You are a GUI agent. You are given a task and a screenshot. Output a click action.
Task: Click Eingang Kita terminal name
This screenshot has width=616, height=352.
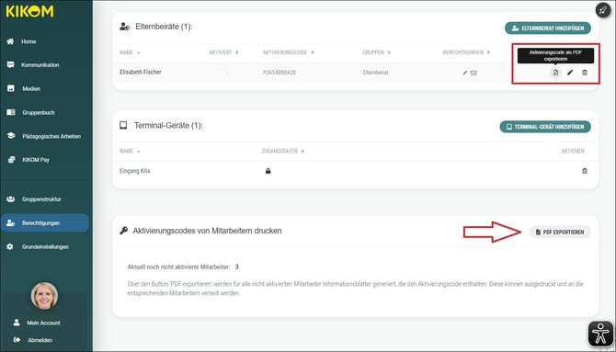tap(135, 171)
